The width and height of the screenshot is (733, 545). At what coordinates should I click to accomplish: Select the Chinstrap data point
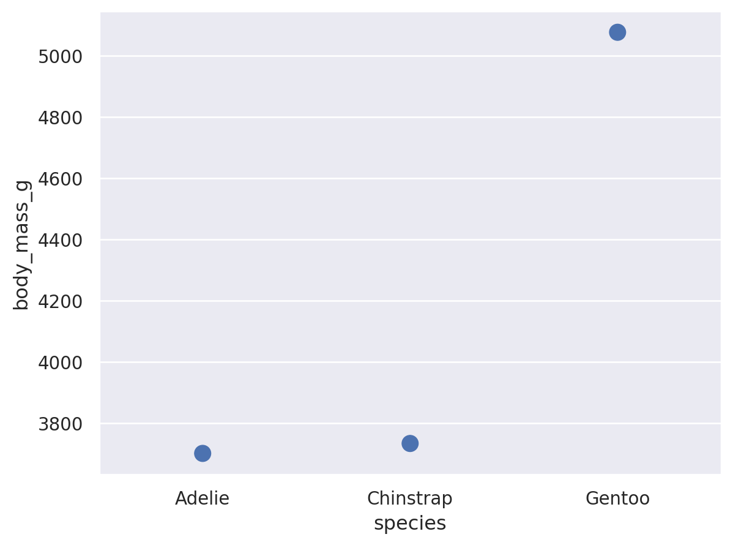410,443
